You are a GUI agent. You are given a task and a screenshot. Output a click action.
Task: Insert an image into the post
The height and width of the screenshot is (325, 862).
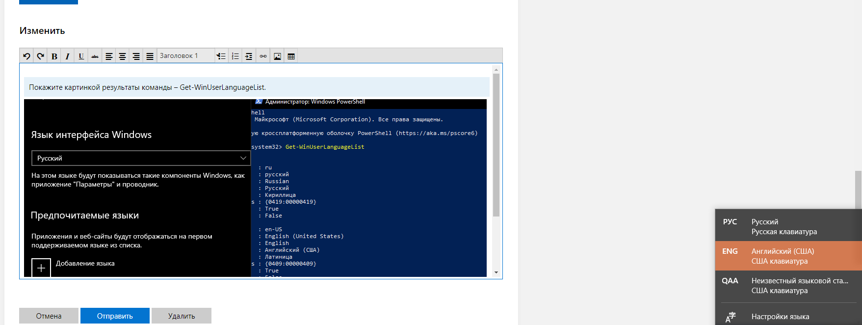pos(277,56)
